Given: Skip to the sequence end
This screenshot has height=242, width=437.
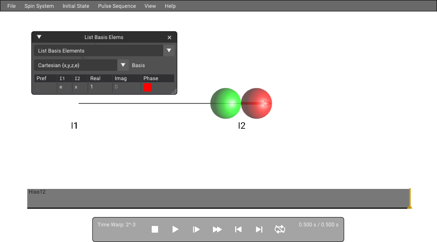Looking at the screenshot, I should pyautogui.click(x=259, y=229).
